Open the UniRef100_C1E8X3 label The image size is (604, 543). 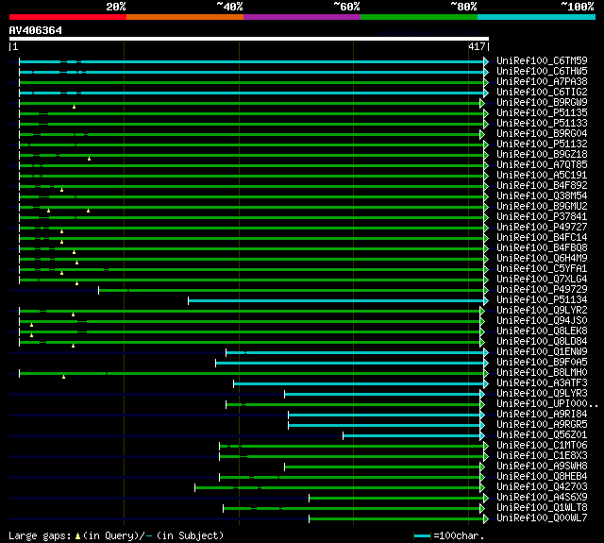[542, 456]
